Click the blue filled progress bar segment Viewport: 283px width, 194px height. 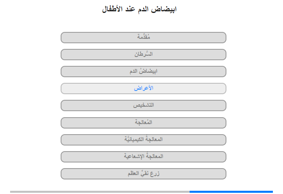231,192
